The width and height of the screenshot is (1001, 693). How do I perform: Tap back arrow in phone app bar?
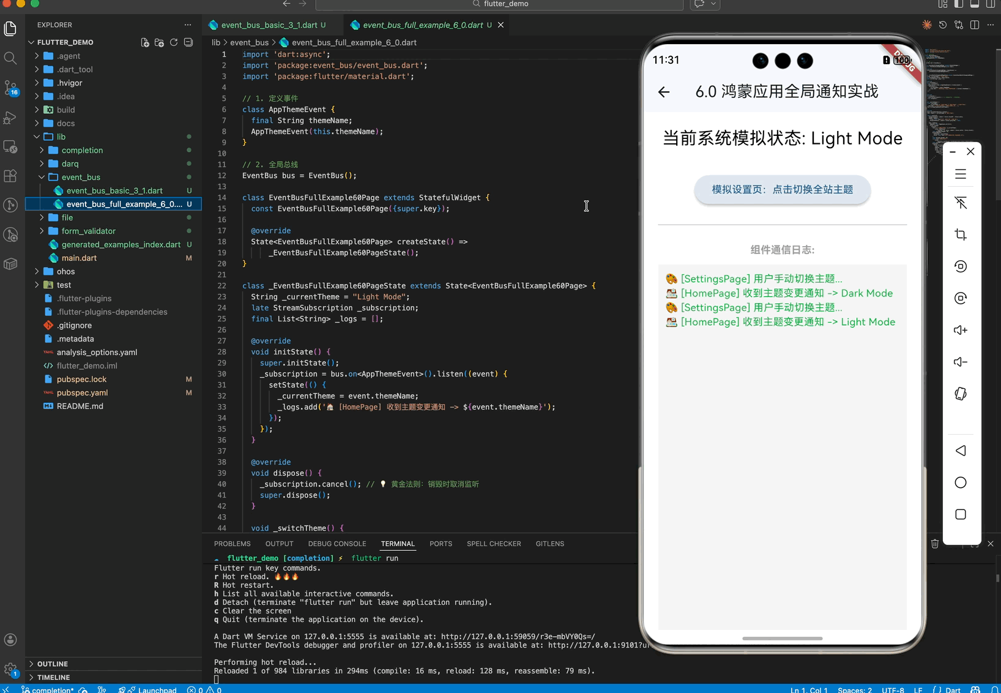(664, 92)
